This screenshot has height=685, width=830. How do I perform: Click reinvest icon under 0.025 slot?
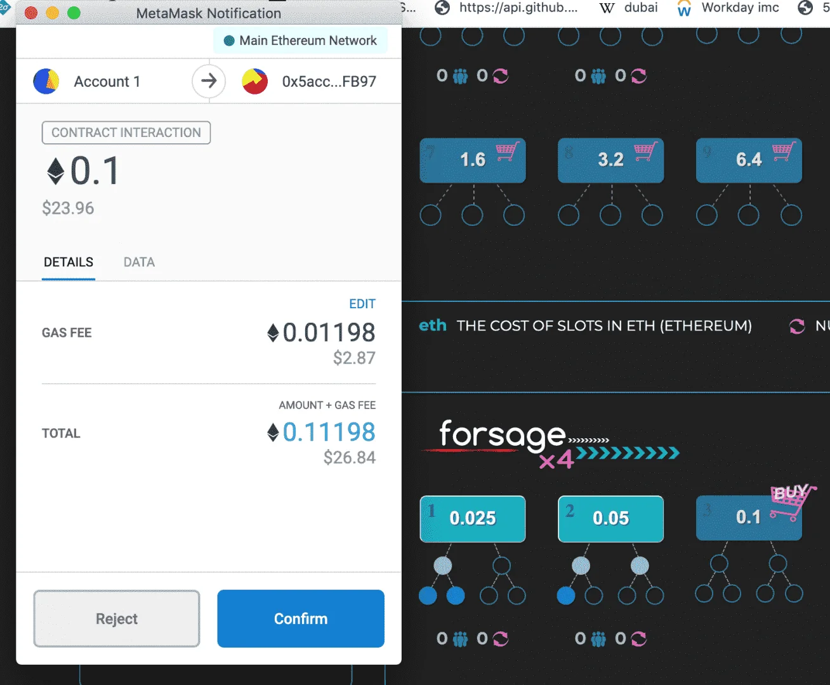coord(501,639)
